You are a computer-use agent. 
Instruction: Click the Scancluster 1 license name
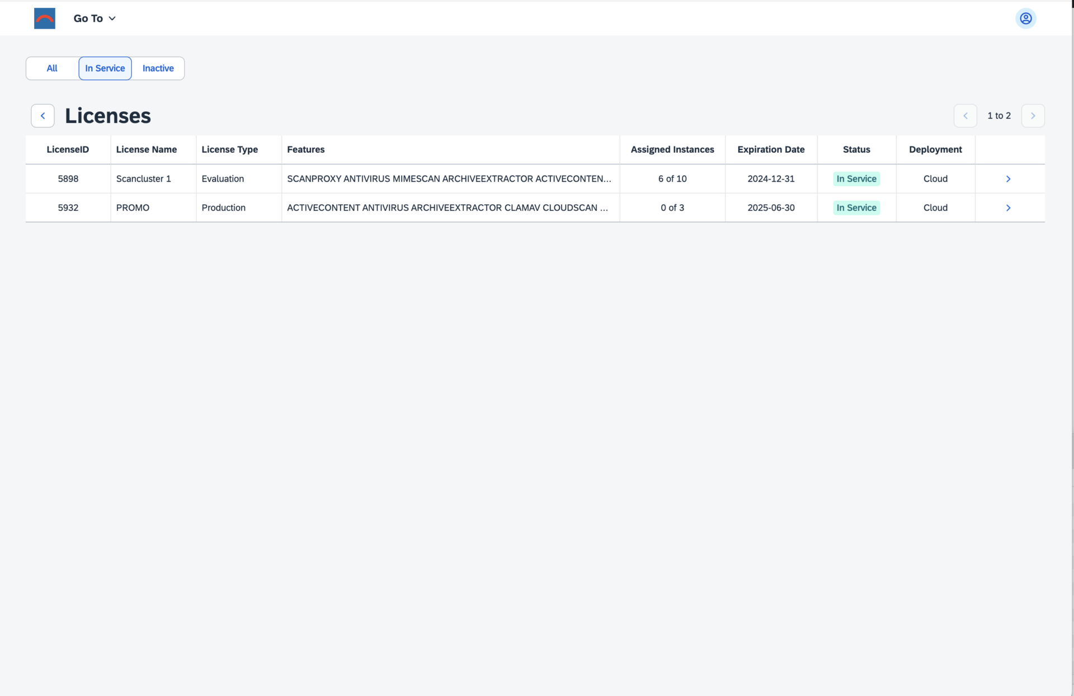pyautogui.click(x=143, y=179)
